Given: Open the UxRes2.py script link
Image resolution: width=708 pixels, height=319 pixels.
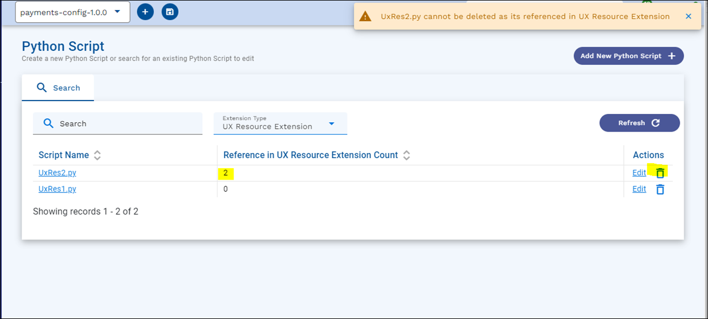Looking at the screenshot, I should 57,173.
